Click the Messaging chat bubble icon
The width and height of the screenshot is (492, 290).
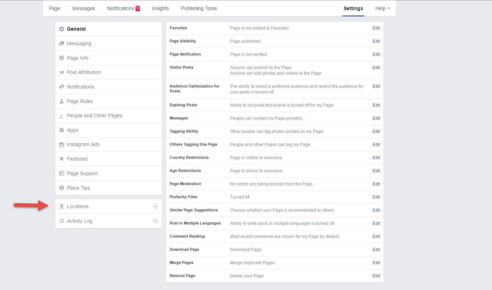61,44
